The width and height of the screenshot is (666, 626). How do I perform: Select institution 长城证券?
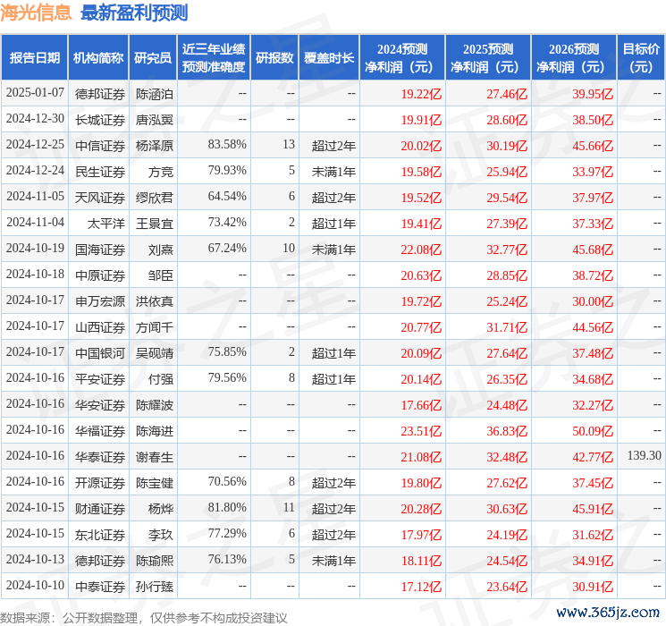point(100,120)
